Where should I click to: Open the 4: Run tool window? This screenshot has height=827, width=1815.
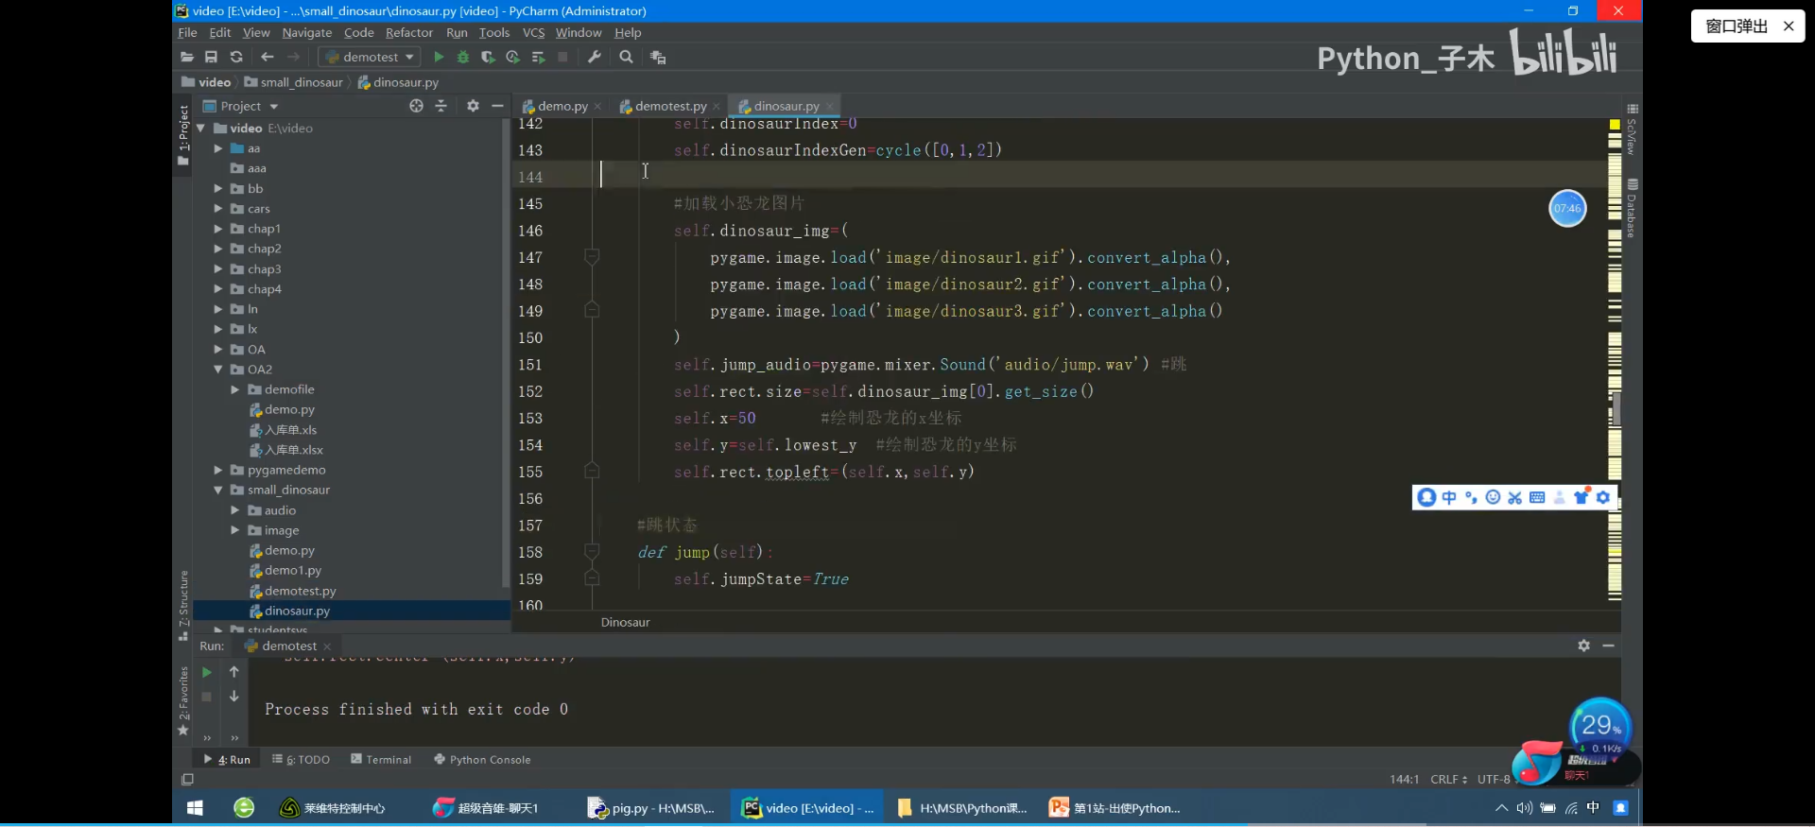tap(227, 759)
